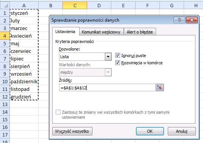Select column D header
Viewport: 203px width, 143px height.
(x=99, y=5)
